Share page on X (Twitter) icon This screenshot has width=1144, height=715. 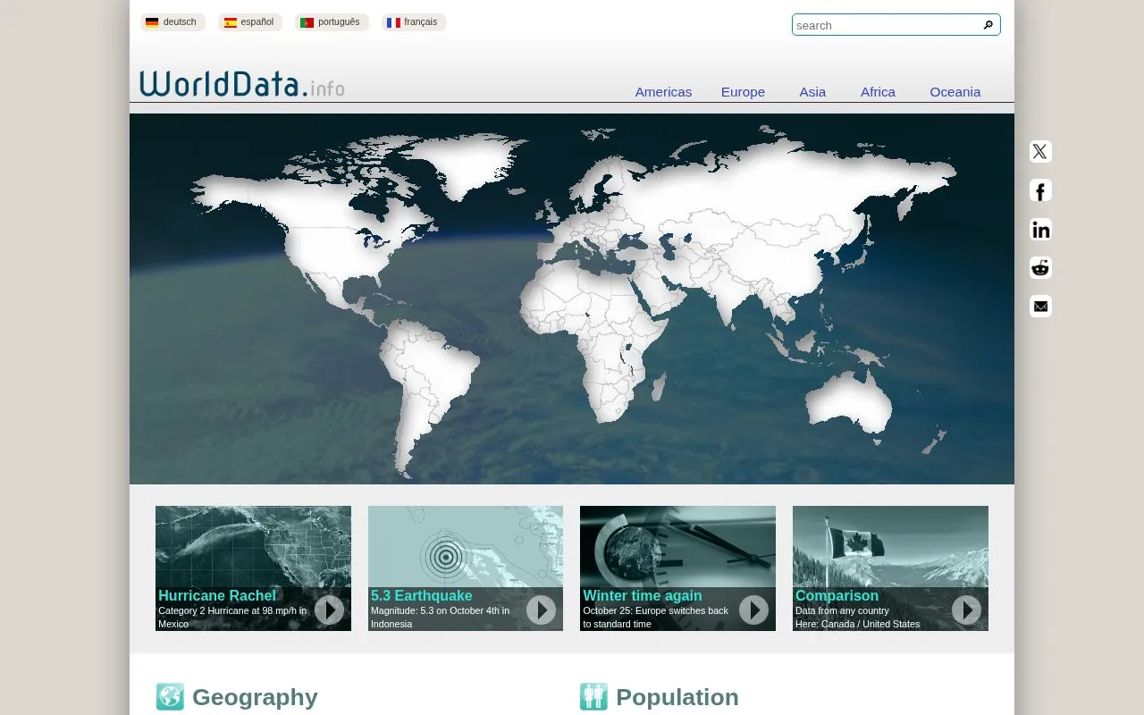[1040, 151]
